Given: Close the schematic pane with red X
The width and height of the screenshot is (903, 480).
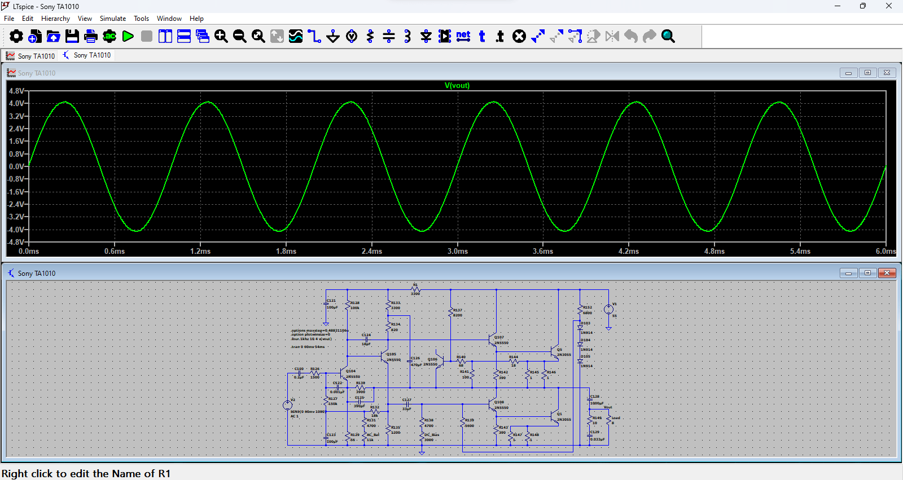Looking at the screenshot, I should click(x=887, y=273).
